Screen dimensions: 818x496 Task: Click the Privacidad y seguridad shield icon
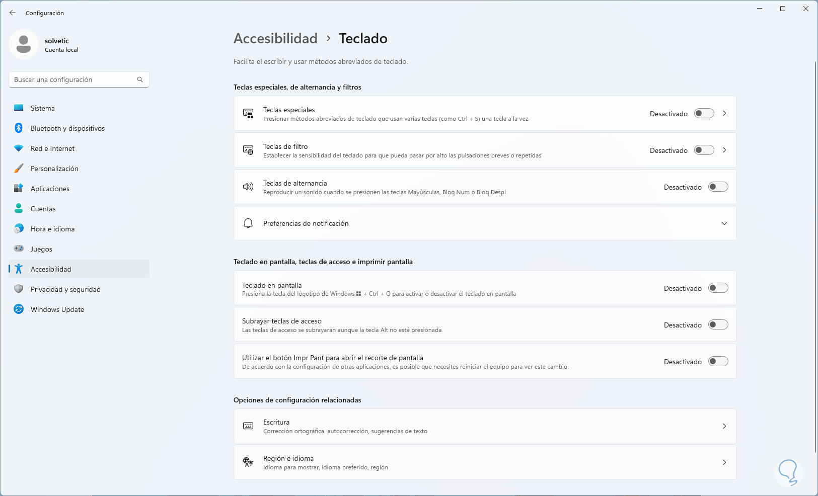[x=19, y=289]
